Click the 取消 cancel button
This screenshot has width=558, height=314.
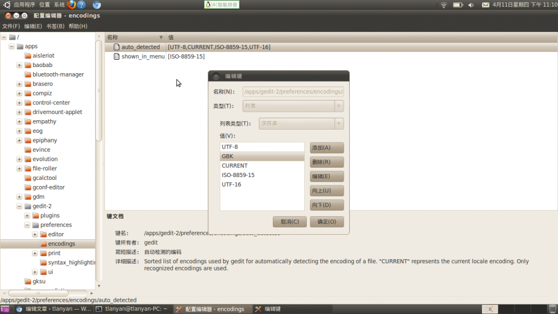click(x=290, y=222)
